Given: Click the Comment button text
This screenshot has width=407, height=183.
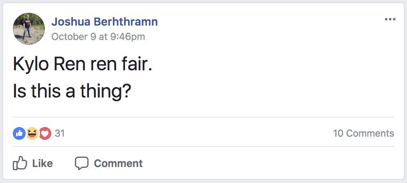Looking at the screenshot, I should click(118, 163).
